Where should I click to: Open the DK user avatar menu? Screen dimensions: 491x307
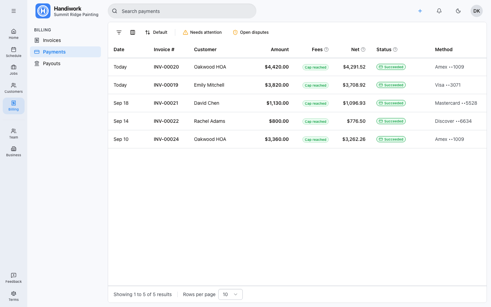click(477, 11)
